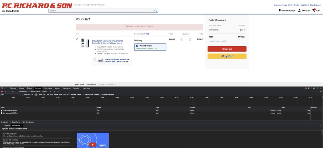Click the red errors count indicator

306,88
